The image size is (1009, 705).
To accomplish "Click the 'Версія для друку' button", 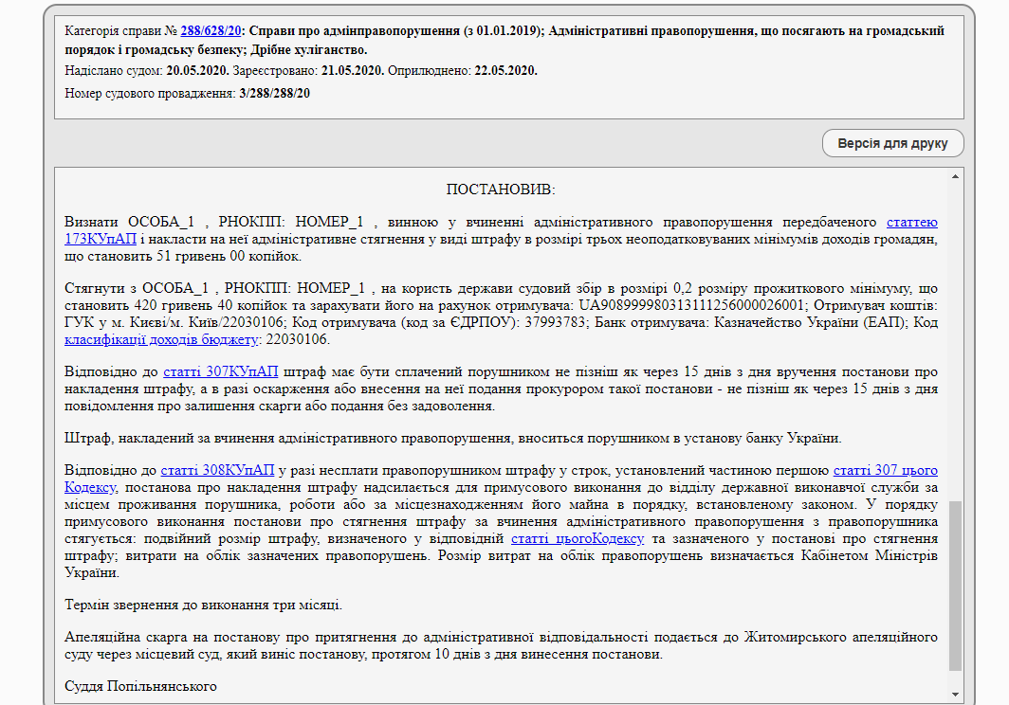I will pyautogui.click(x=892, y=144).
